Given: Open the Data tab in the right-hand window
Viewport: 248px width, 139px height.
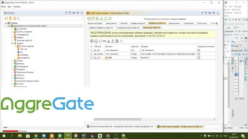Looking at the screenshot, I should 235,46.
